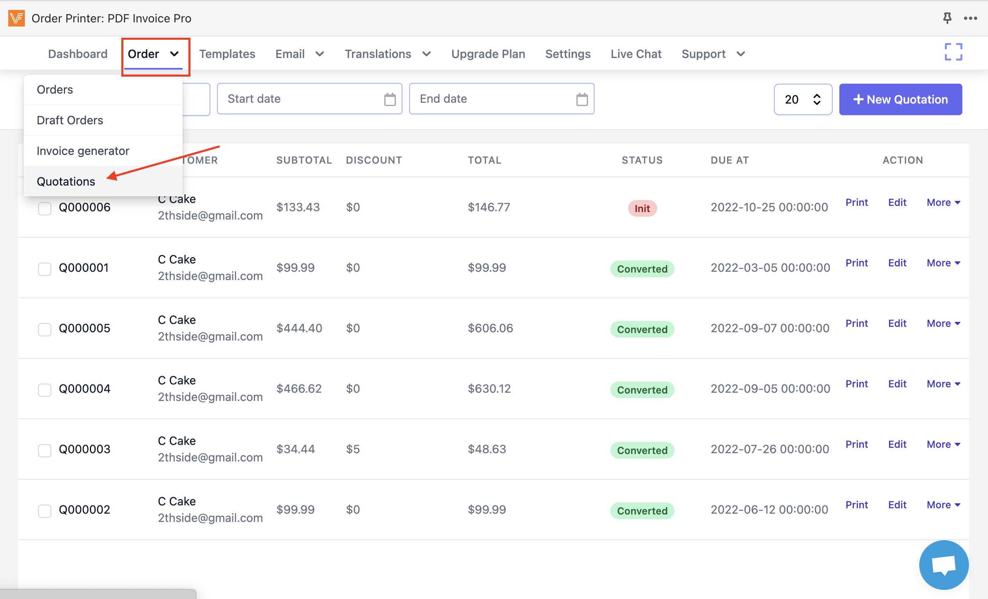Click Print link for Q000004
988x599 pixels.
tap(856, 384)
